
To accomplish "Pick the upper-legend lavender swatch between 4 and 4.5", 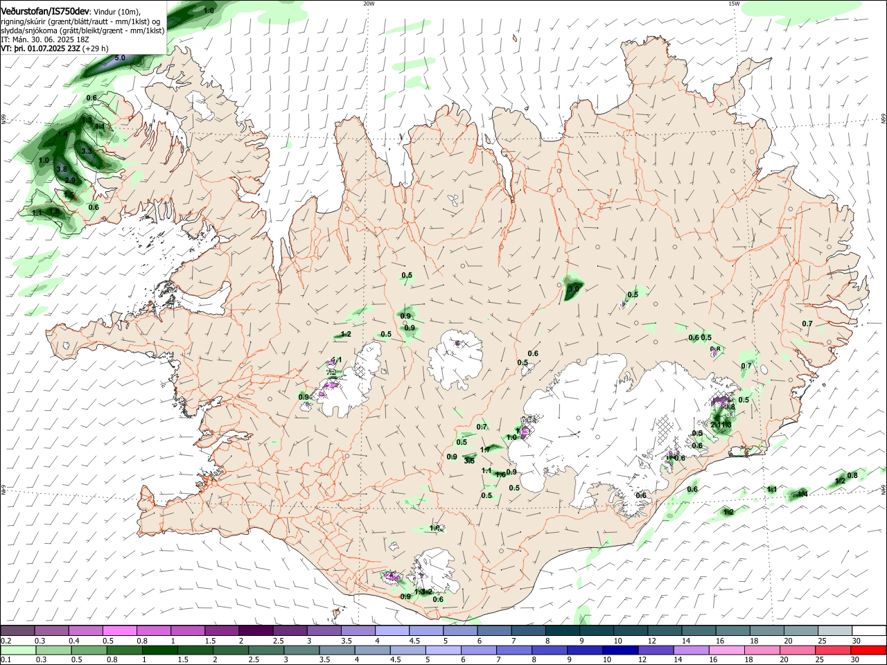I will point(392,631).
